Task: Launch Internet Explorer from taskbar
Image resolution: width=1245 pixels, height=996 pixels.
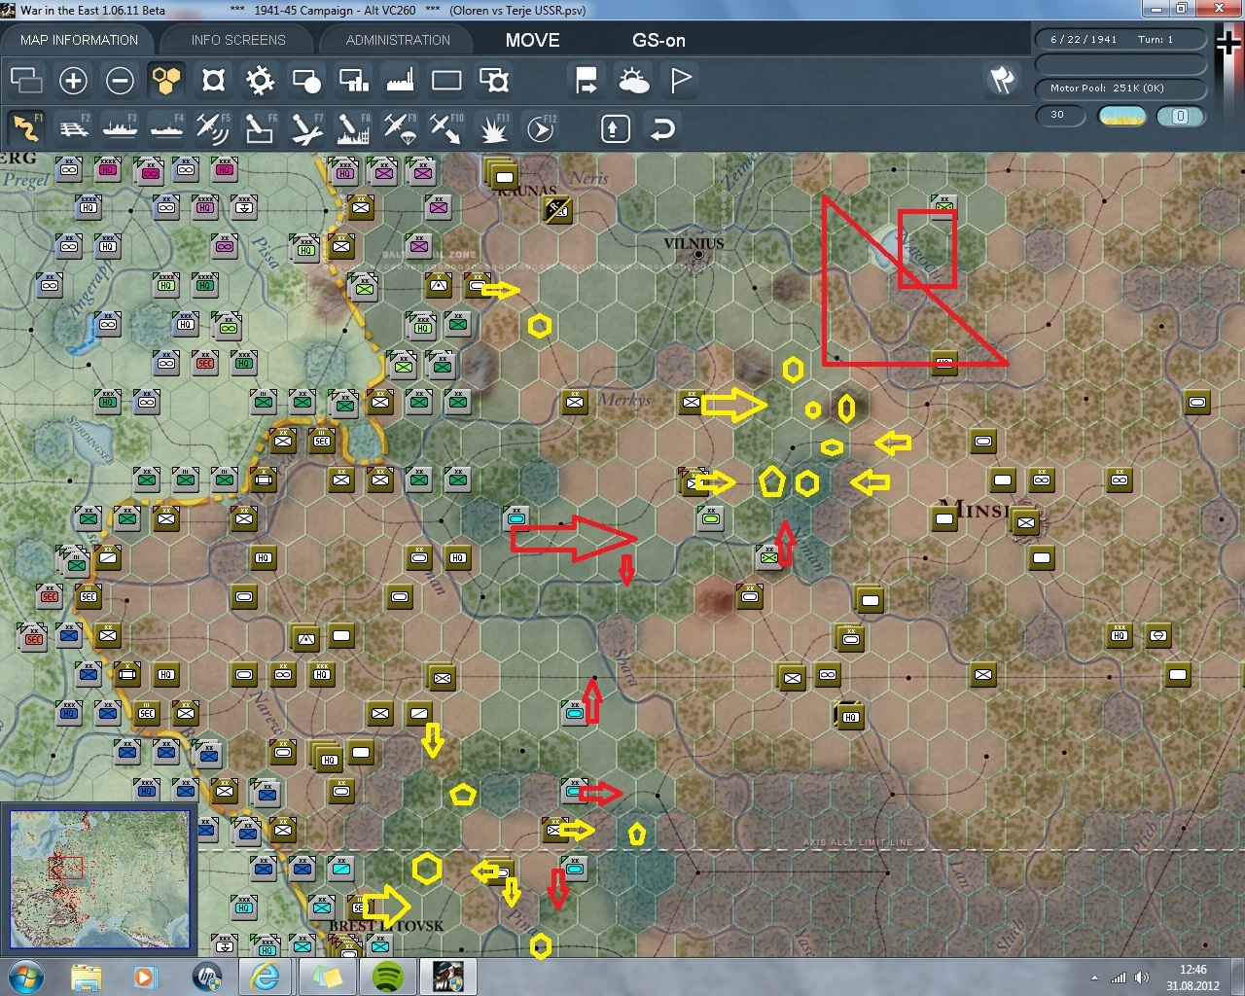Action: pyautogui.click(x=265, y=977)
